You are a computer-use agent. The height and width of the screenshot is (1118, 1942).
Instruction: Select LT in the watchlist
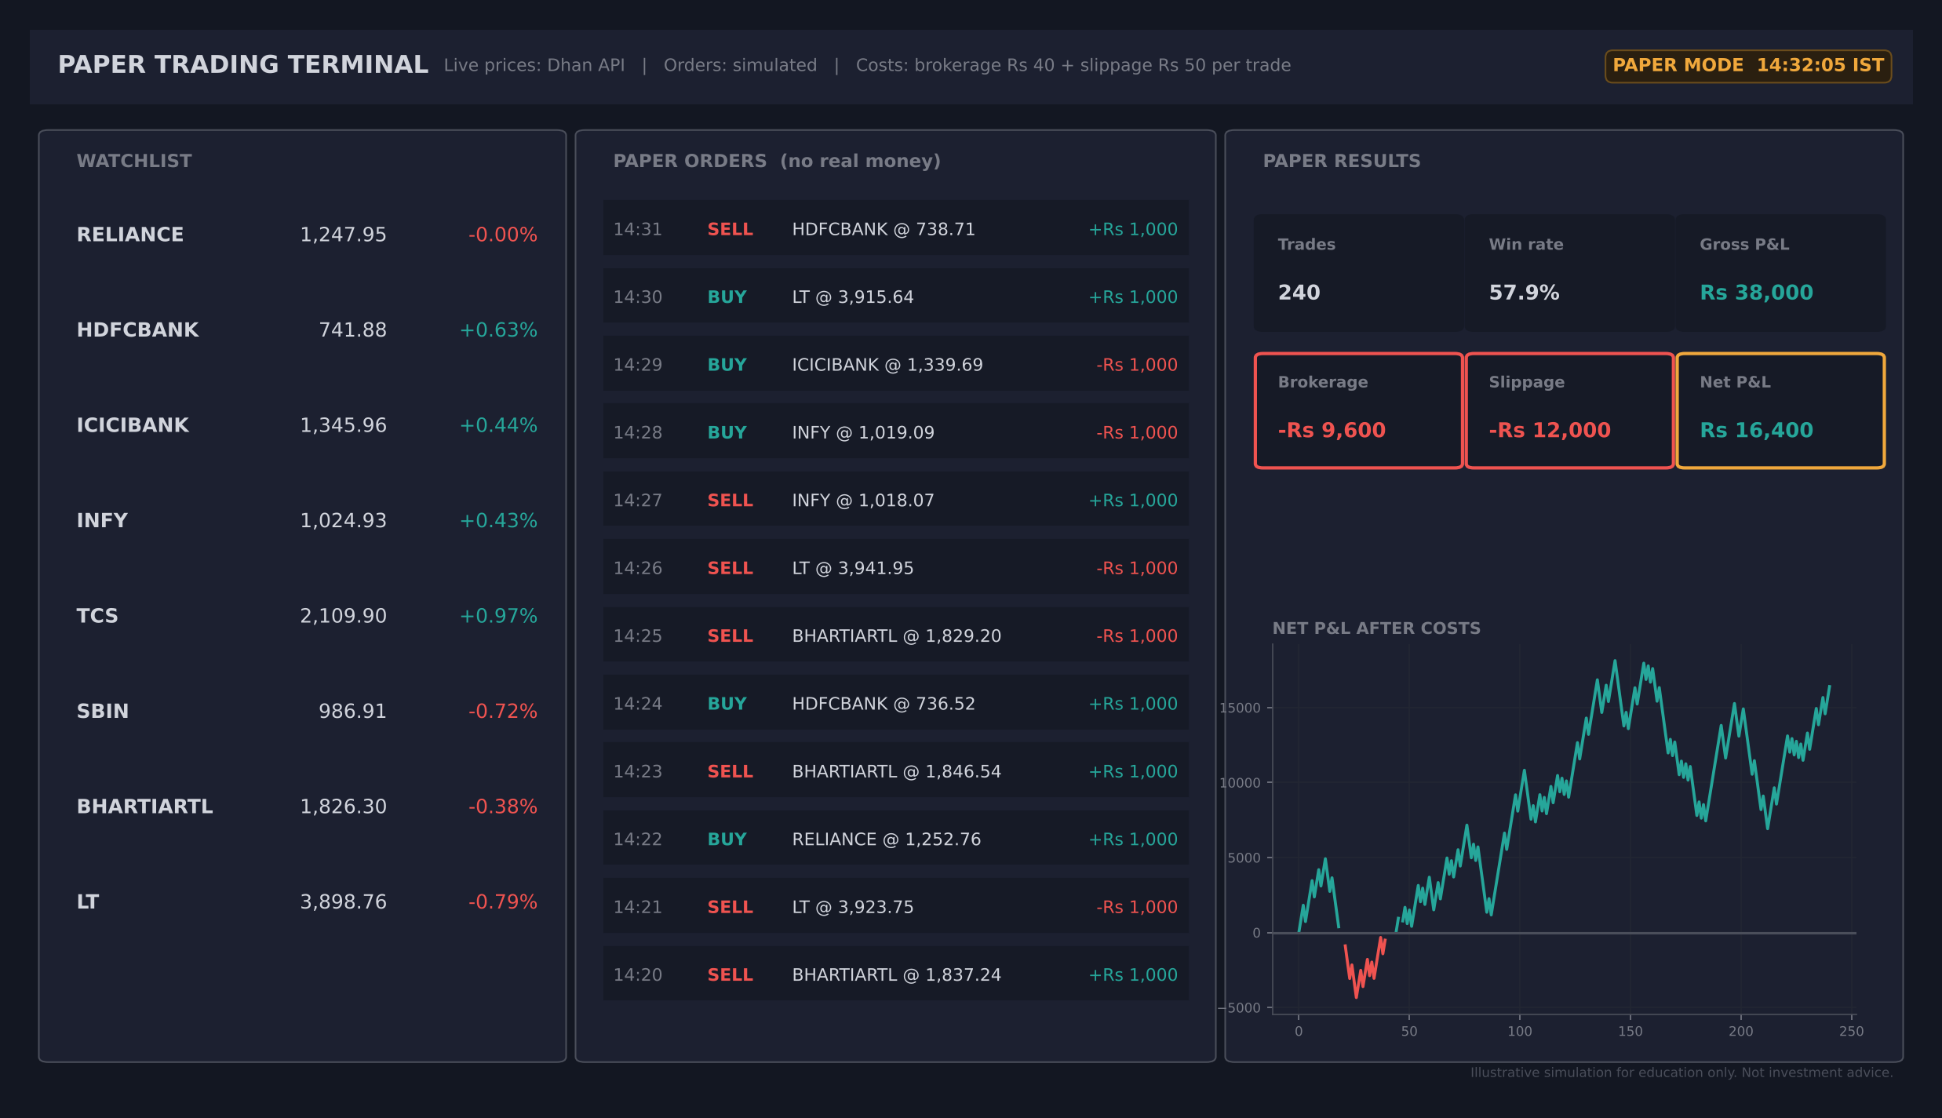click(88, 902)
